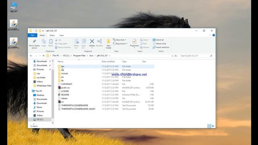Click the navigation pane scroll down arrow
This screenshot has width=258, height=145.
click(53, 123)
